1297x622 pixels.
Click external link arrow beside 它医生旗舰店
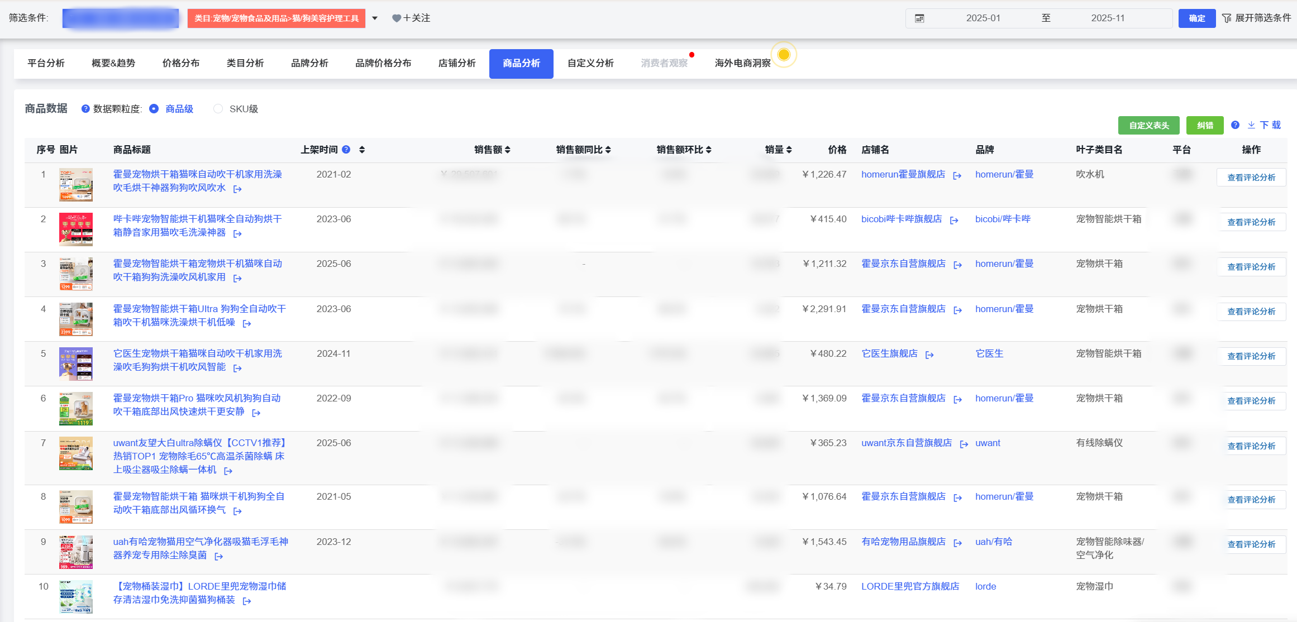pos(930,354)
